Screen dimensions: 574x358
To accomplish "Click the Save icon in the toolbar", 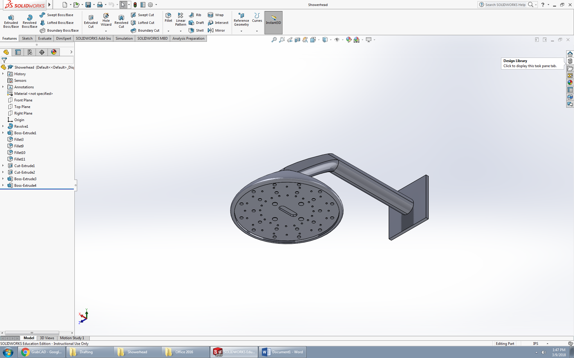I will tap(88, 5).
